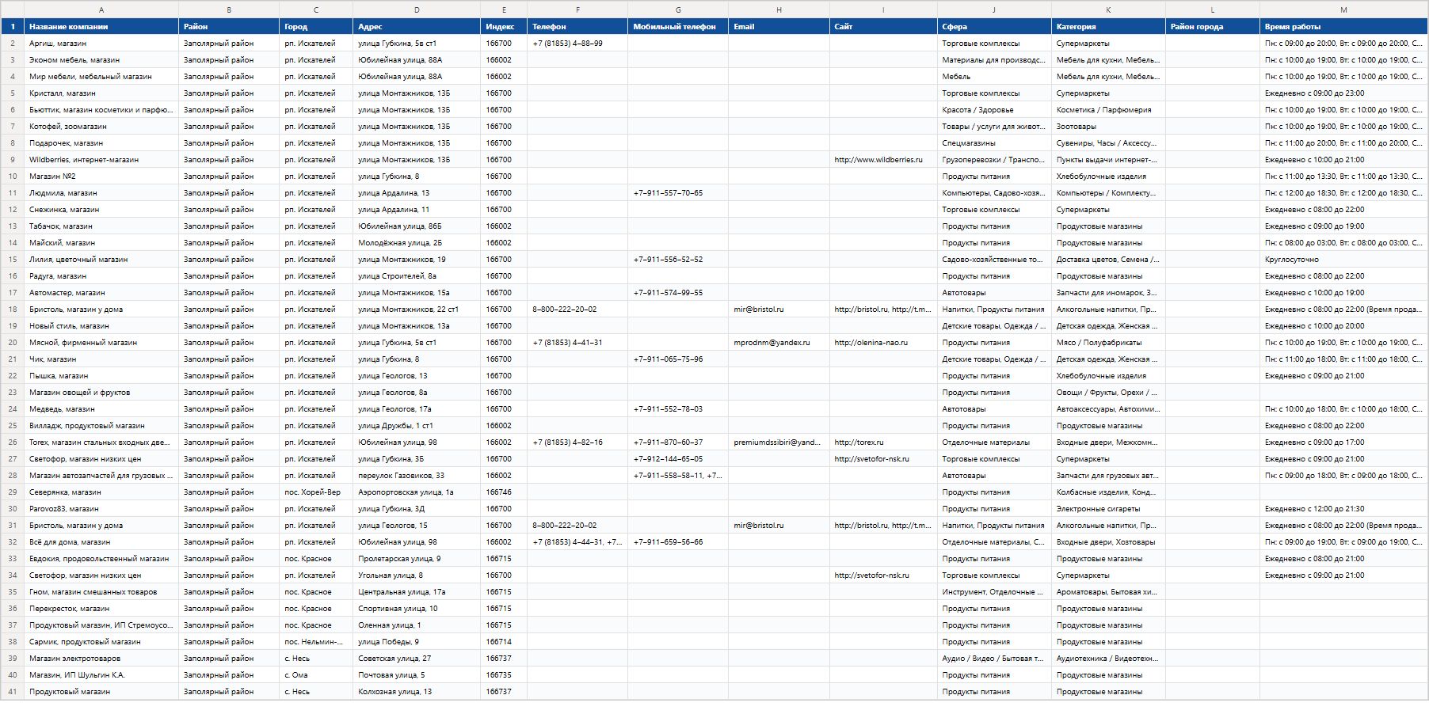The width and height of the screenshot is (1429, 714).
Task: Select 'Гном, магазин смешанных товаров' cell
Action: 101,592
